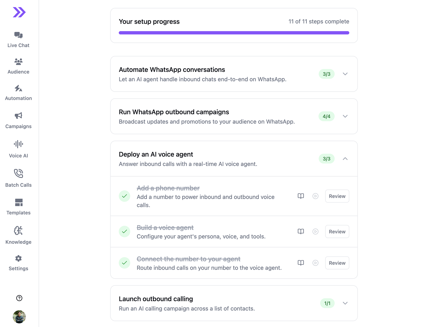This screenshot has height=327, width=436.
Task: Play video tutorial for Build a voice agent
Action: click(316, 232)
